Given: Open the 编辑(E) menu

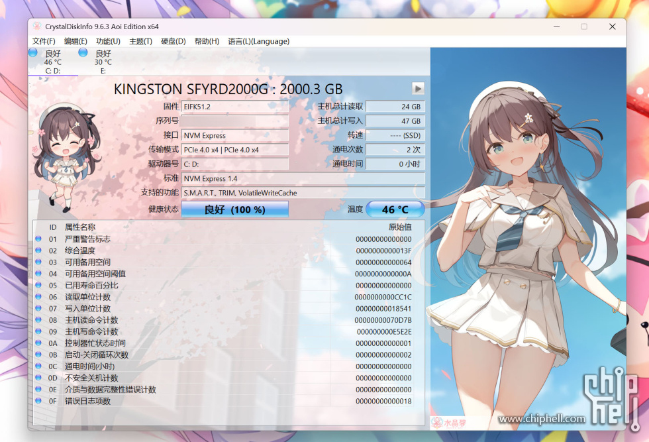Looking at the screenshot, I should [x=75, y=42].
